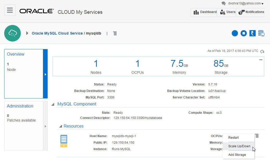This screenshot has height=160, width=270.
Task: Click the 'Runs MySQL' instance value
Action: (121, 149)
